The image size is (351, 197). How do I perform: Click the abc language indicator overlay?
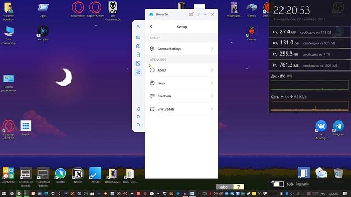pyautogui.click(x=224, y=187)
